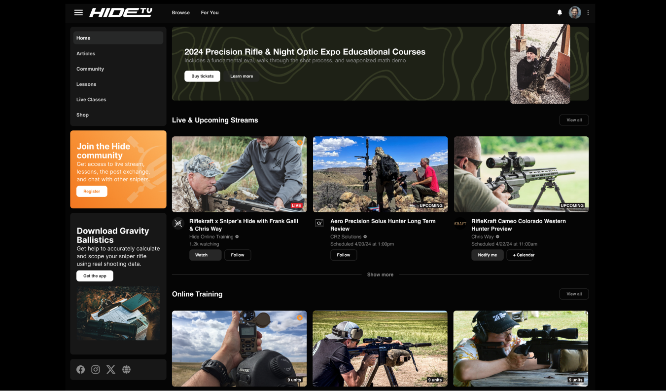Click "Scheduled 4/22/24 at 11:00am" text
Viewport: 666px width, 391px height.
tap(504, 244)
